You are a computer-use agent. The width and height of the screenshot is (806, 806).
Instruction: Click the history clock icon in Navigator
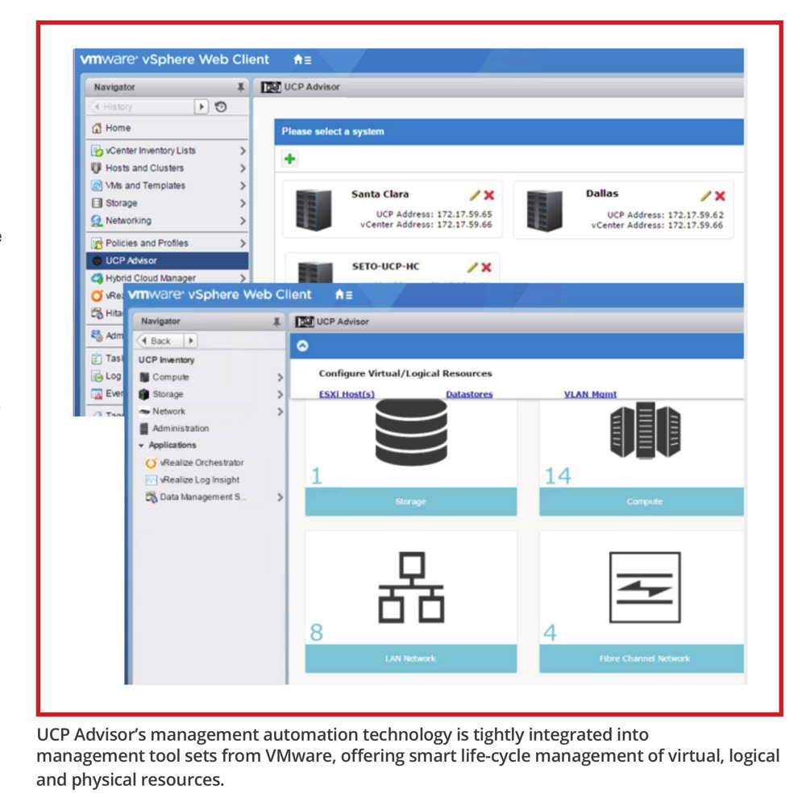point(221,107)
